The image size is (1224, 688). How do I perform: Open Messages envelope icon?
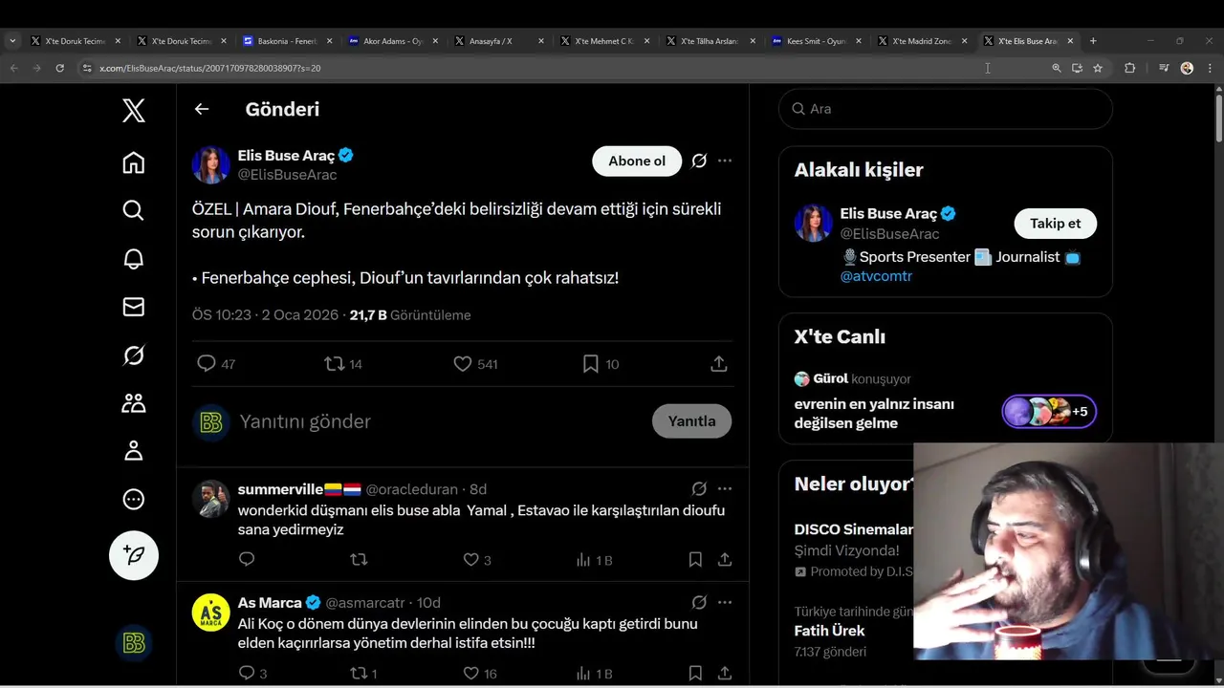click(134, 307)
